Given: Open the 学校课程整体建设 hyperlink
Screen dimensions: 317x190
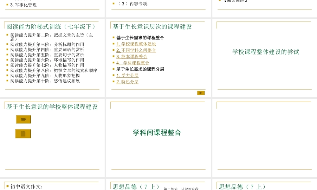Looking at the screenshot, I should pyautogui.click(x=136, y=44).
